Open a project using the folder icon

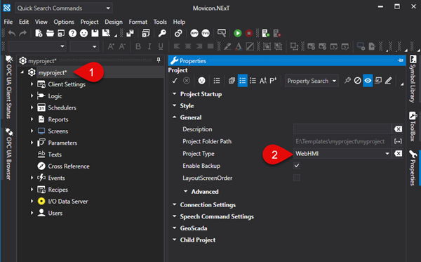point(50,33)
